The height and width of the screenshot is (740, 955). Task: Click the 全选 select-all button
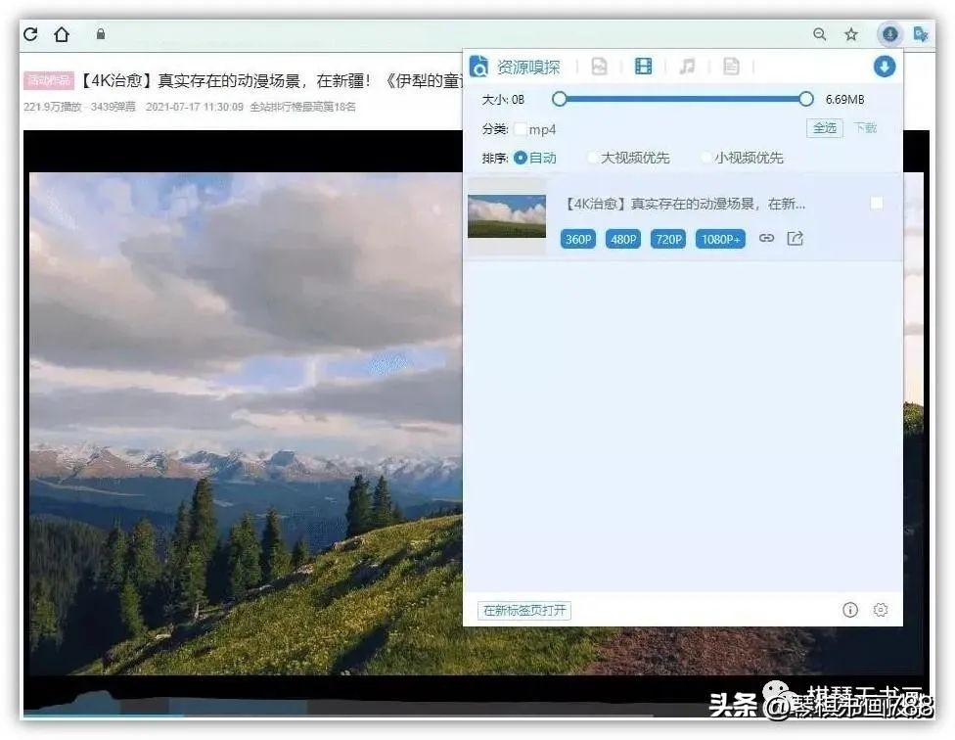pyautogui.click(x=825, y=128)
